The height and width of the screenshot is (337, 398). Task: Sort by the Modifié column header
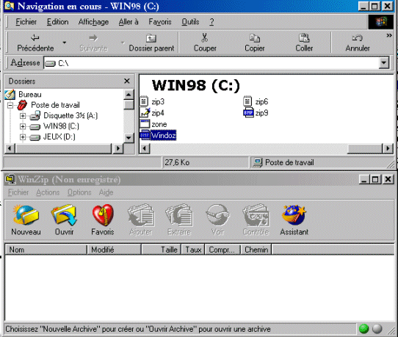[x=114, y=250]
